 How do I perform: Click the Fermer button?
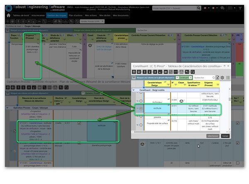225,136
